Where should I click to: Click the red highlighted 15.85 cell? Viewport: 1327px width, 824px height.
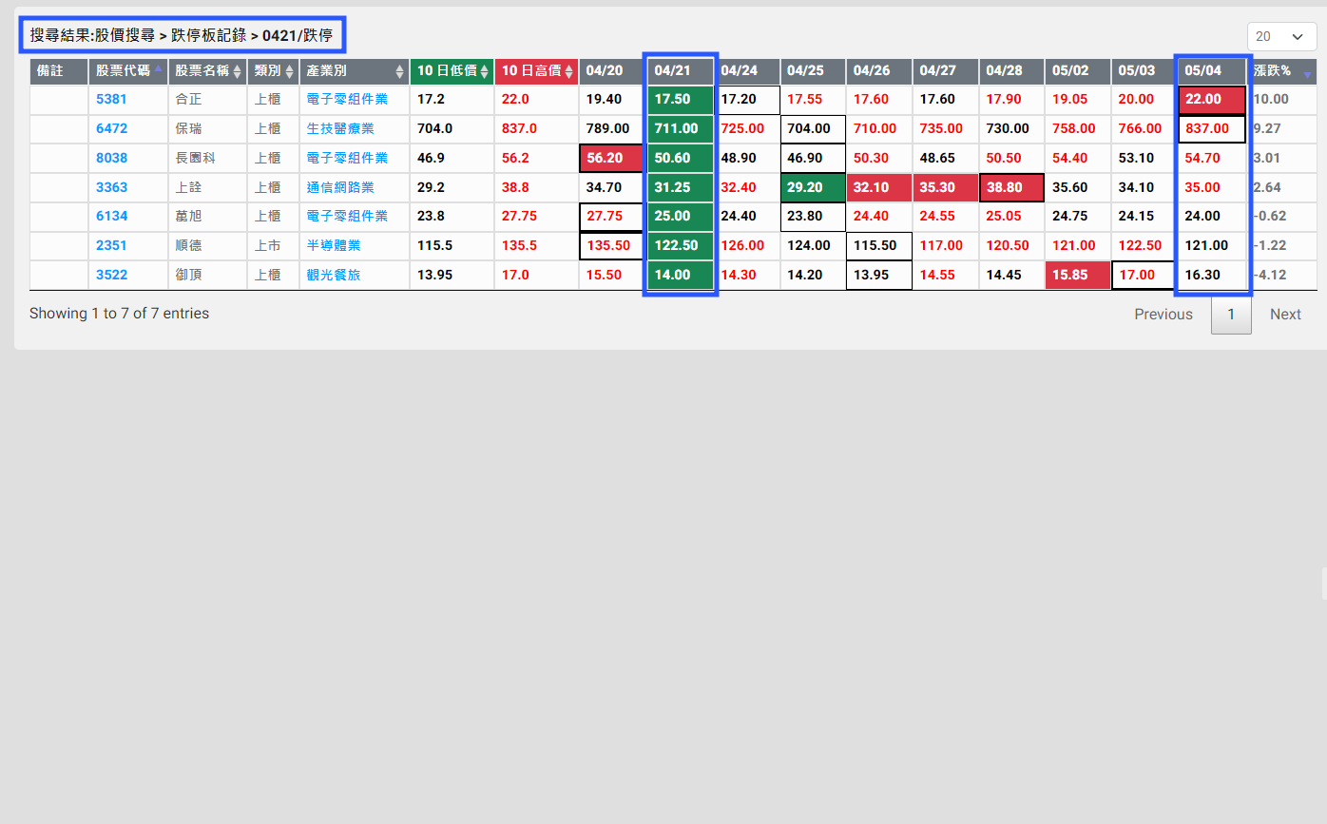1078,276
